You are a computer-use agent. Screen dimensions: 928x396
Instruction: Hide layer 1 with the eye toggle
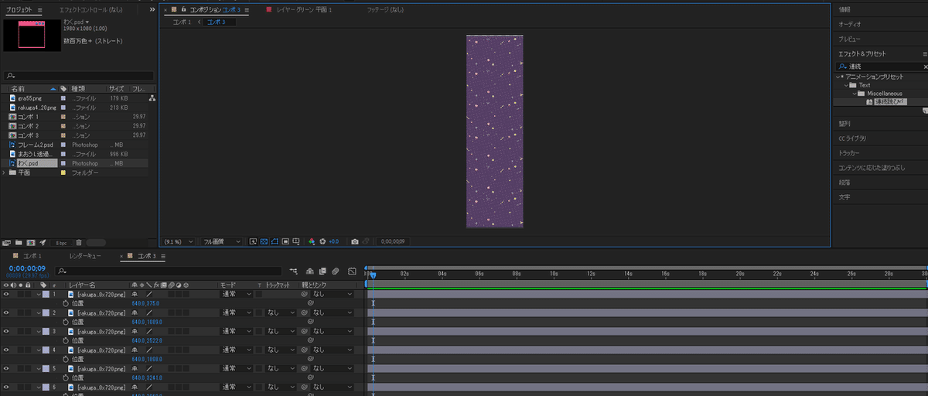[x=6, y=295]
